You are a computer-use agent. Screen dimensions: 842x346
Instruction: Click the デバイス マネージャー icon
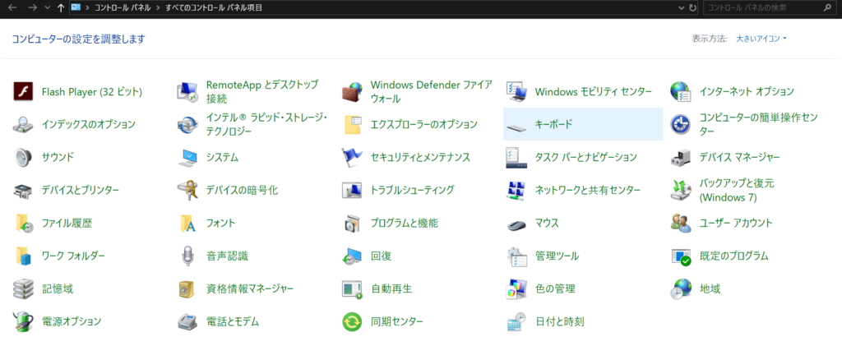pos(680,157)
